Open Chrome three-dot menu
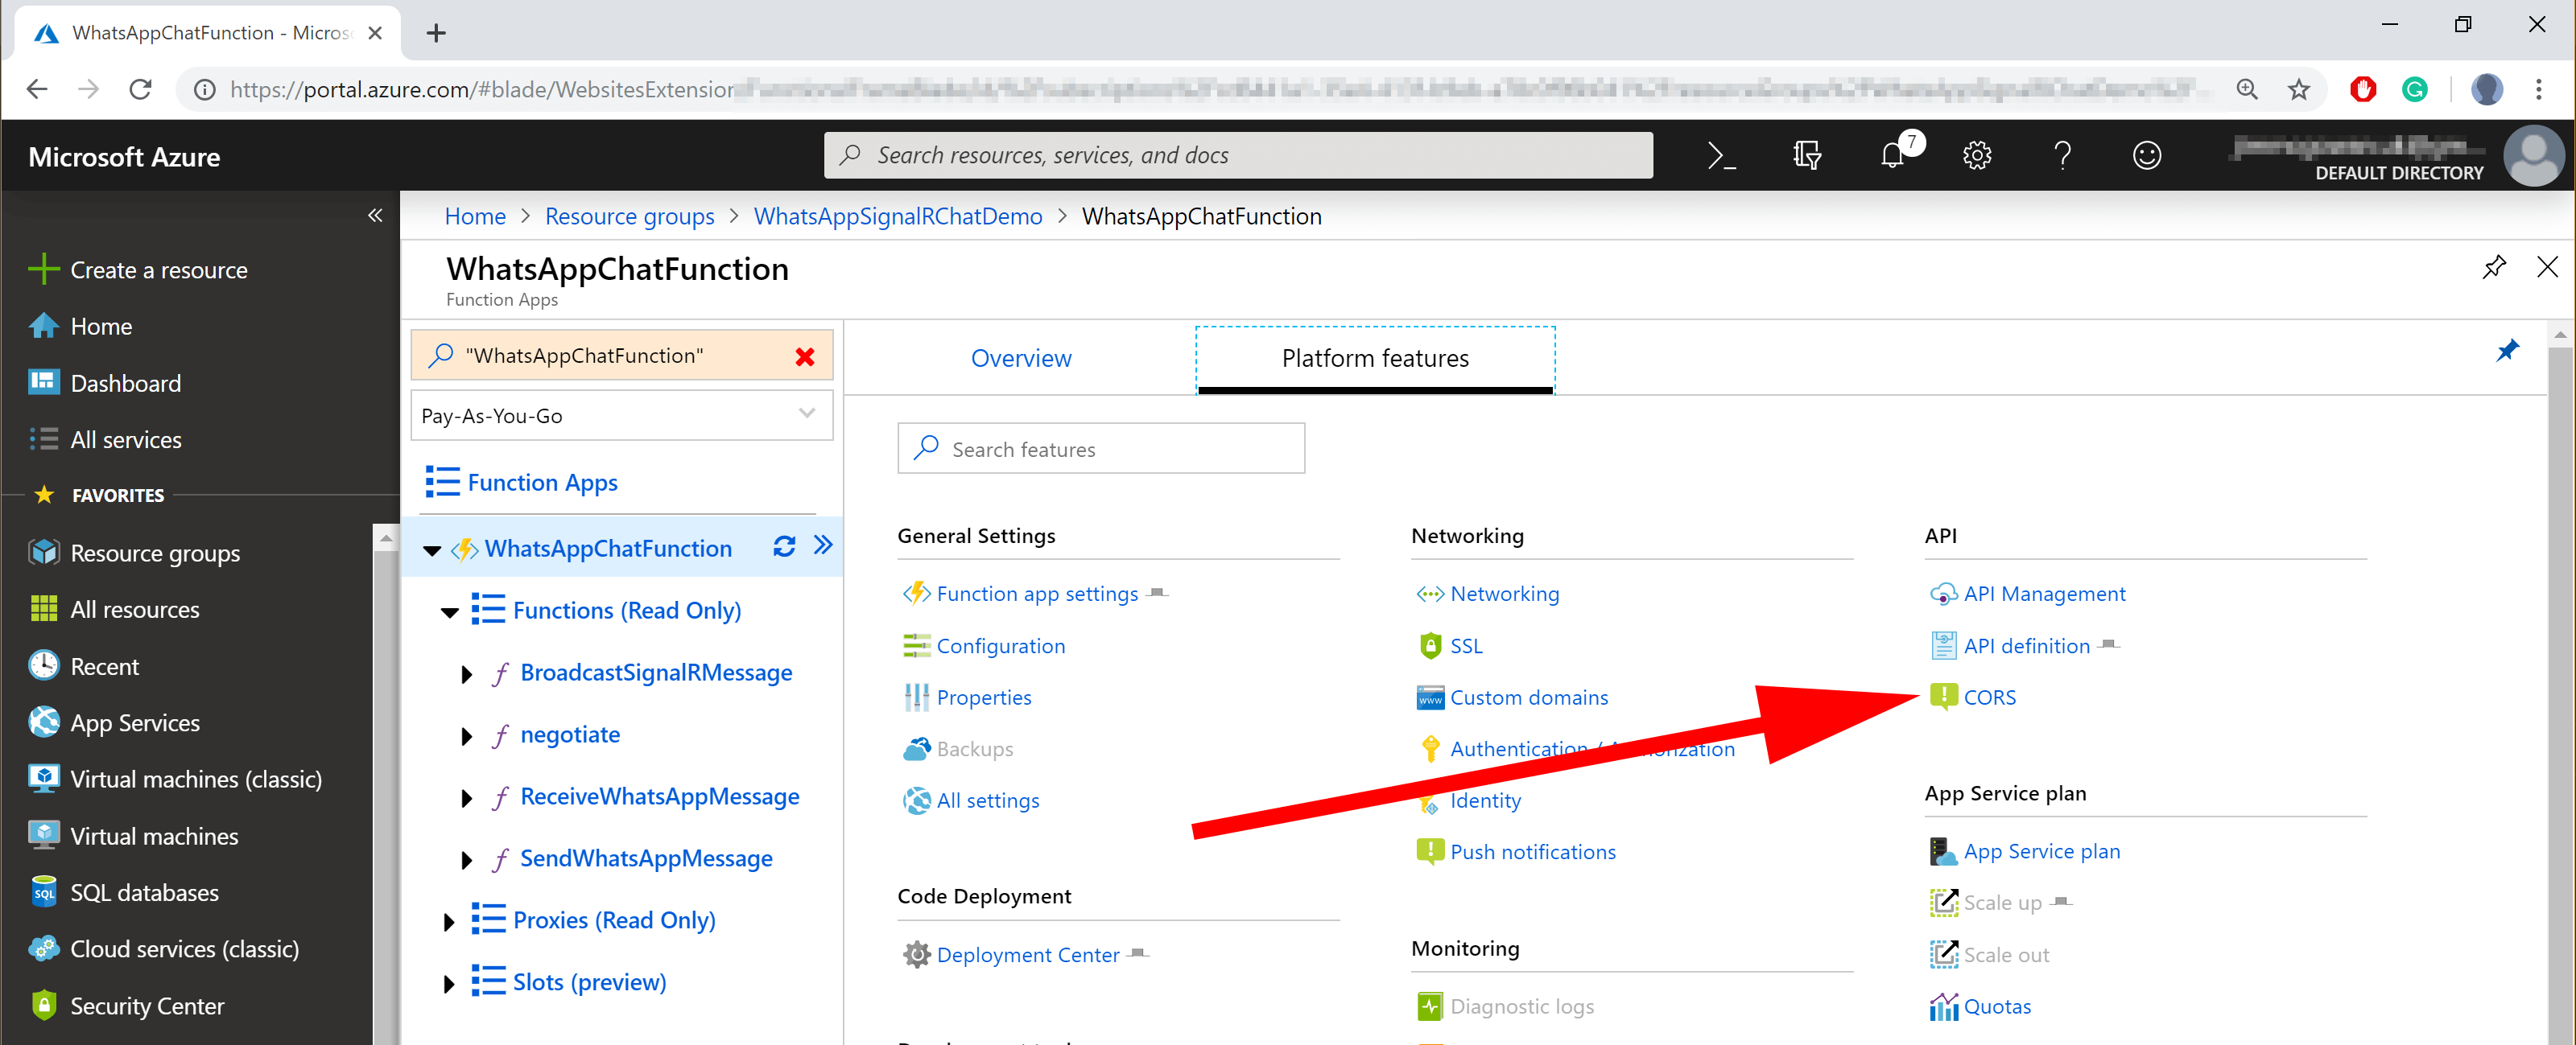The height and width of the screenshot is (1045, 2576). 2538,90
